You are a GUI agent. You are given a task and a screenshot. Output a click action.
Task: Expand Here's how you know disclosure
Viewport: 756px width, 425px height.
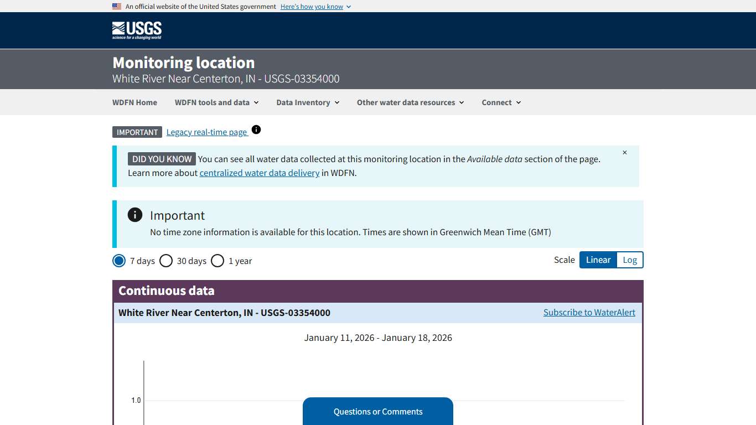tap(315, 7)
